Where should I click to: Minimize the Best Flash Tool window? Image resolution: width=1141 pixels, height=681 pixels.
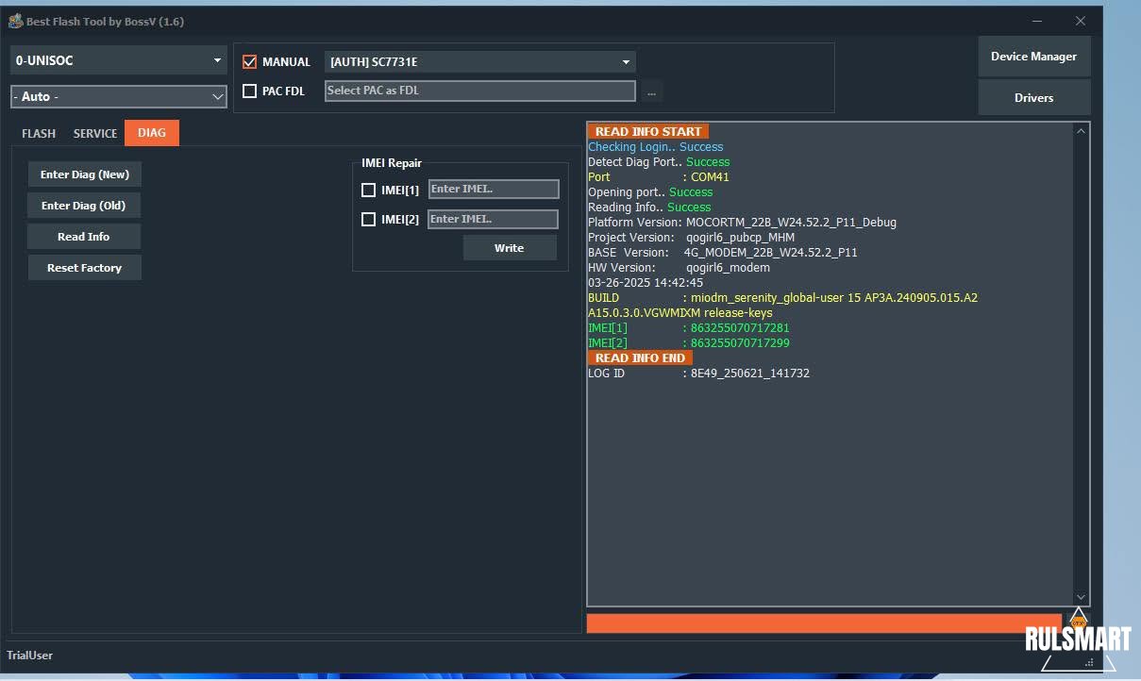(x=1037, y=21)
